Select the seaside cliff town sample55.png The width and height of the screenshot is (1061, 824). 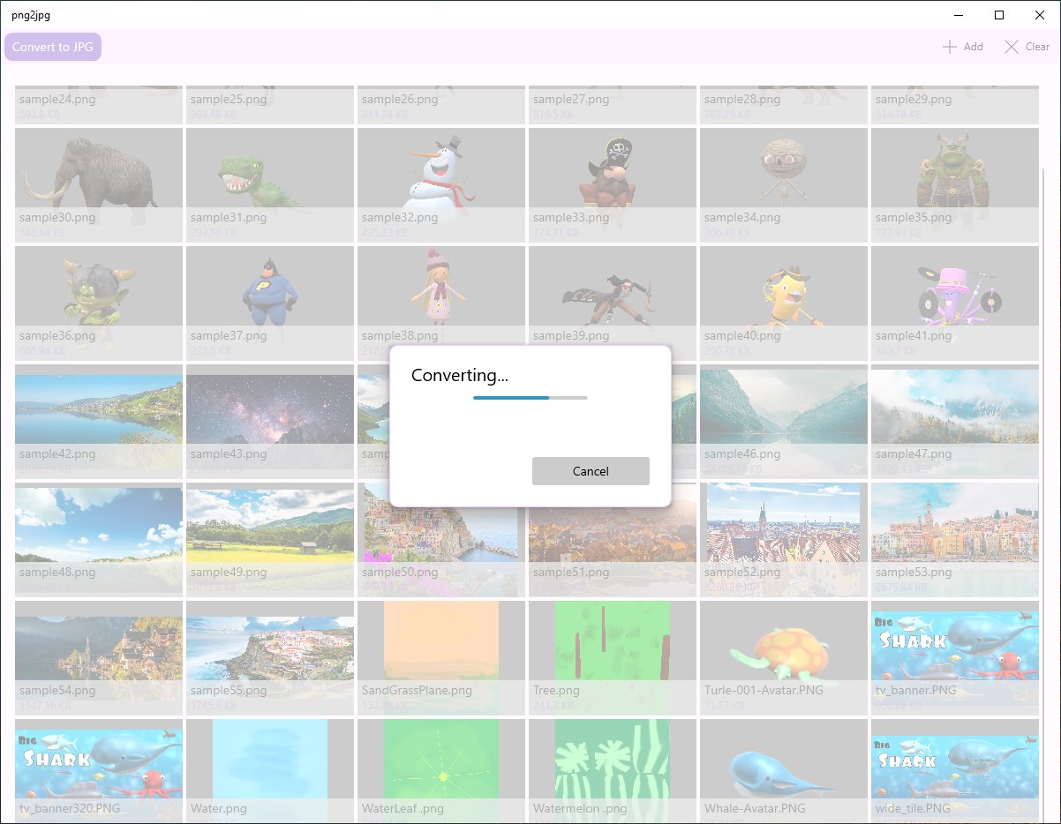270,657
